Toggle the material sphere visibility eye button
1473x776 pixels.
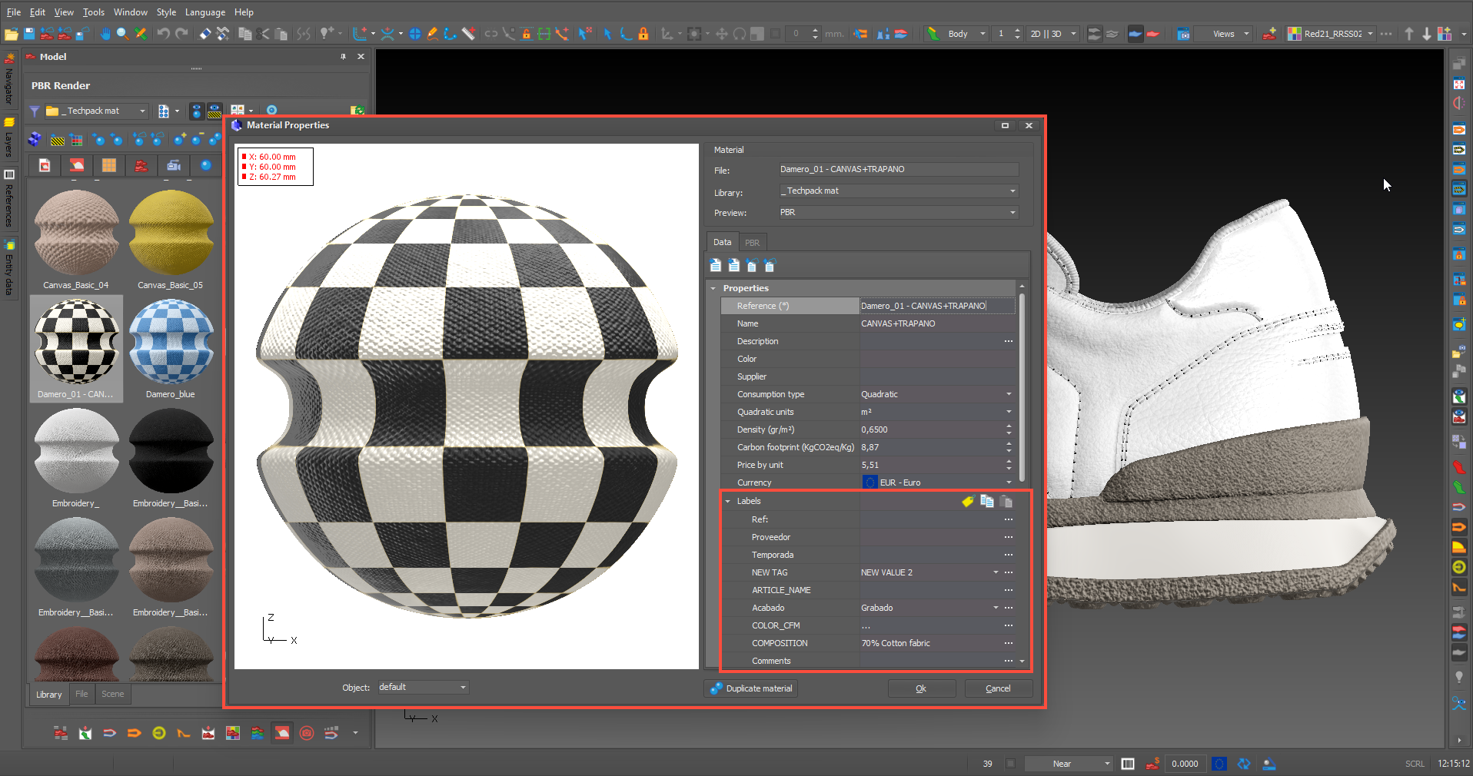click(x=197, y=111)
